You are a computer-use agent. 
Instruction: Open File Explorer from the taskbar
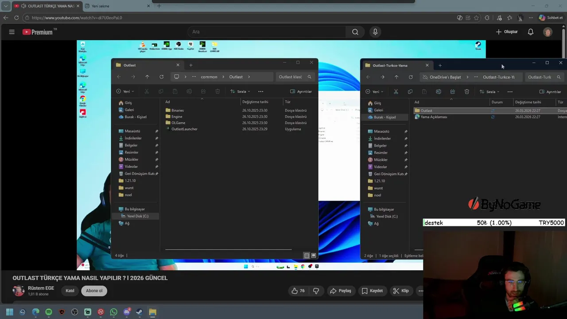click(152, 312)
